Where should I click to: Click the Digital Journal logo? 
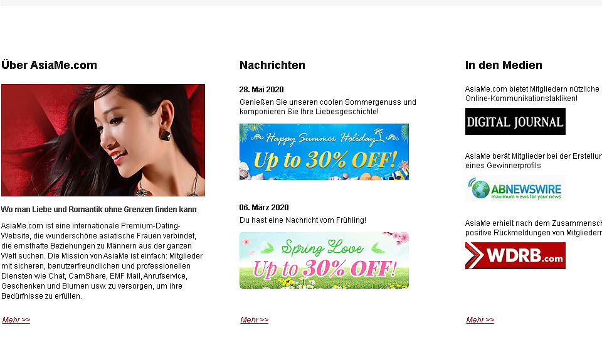pos(515,122)
